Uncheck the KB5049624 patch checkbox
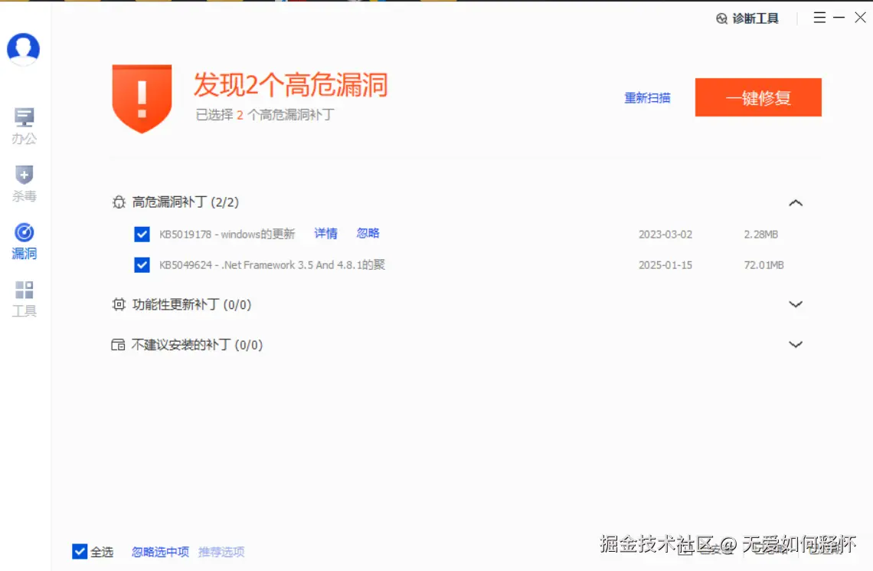This screenshot has width=873, height=571. pos(142,264)
